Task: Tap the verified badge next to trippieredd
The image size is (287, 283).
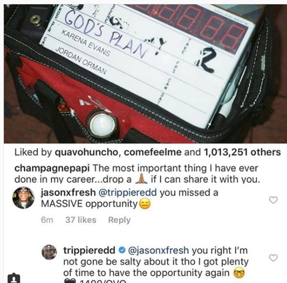Action: pos(121,250)
